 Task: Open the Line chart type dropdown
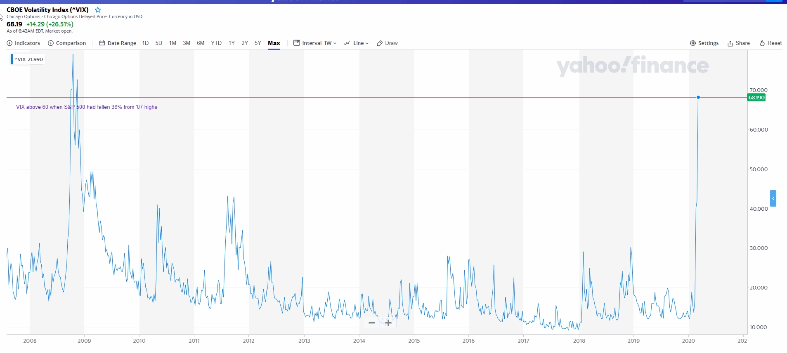(356, 43)
